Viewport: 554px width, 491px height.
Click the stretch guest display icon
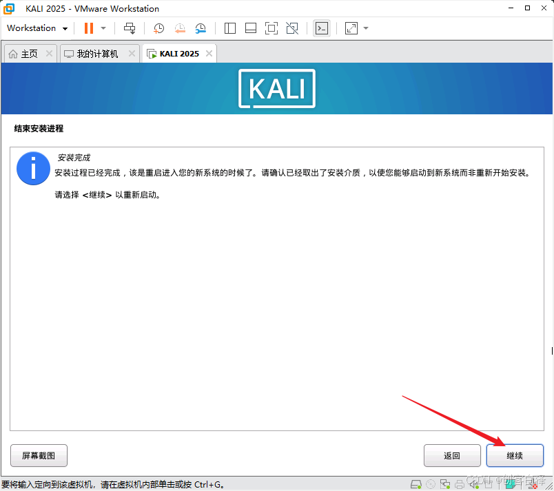point(351,28)
